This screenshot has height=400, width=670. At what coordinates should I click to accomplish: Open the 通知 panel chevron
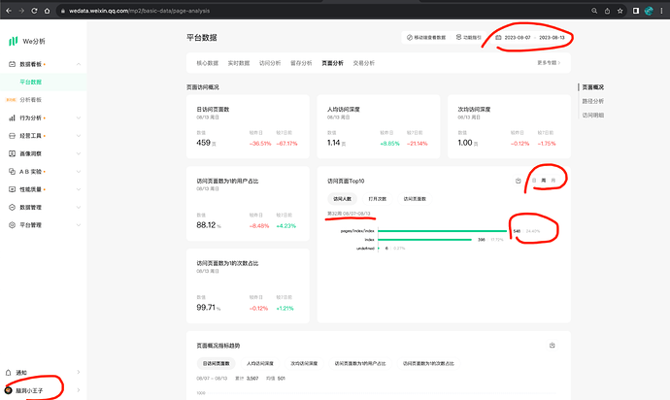pyautogui.click(x=79, y=373)
